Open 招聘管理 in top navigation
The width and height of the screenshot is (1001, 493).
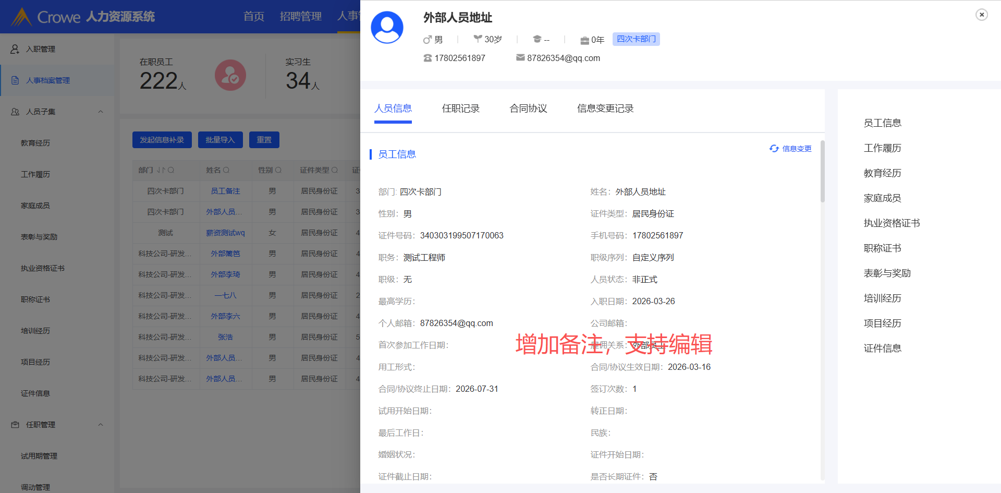tap(300, 17)
